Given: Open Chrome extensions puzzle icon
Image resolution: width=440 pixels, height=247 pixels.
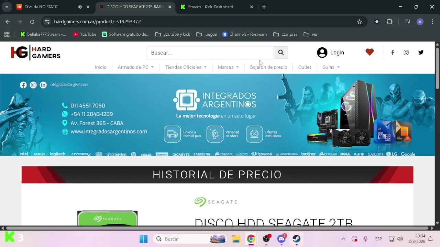Looking at the screenshot, I should coord(389,22).
